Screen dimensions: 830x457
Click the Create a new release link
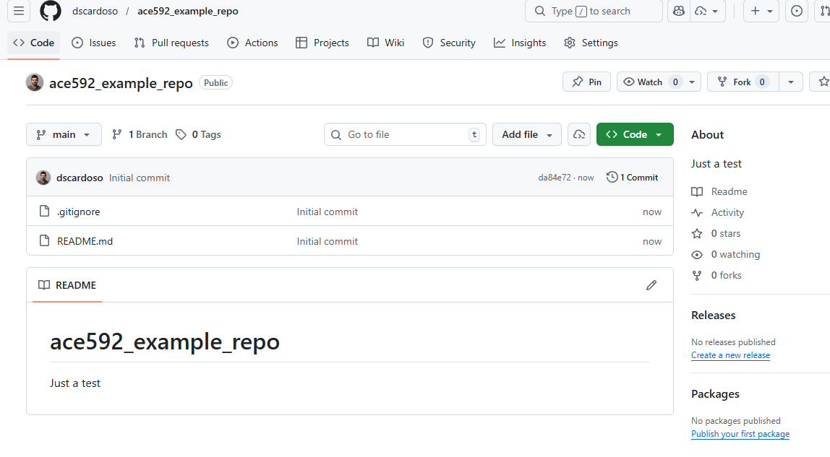[x=730, y=355]
